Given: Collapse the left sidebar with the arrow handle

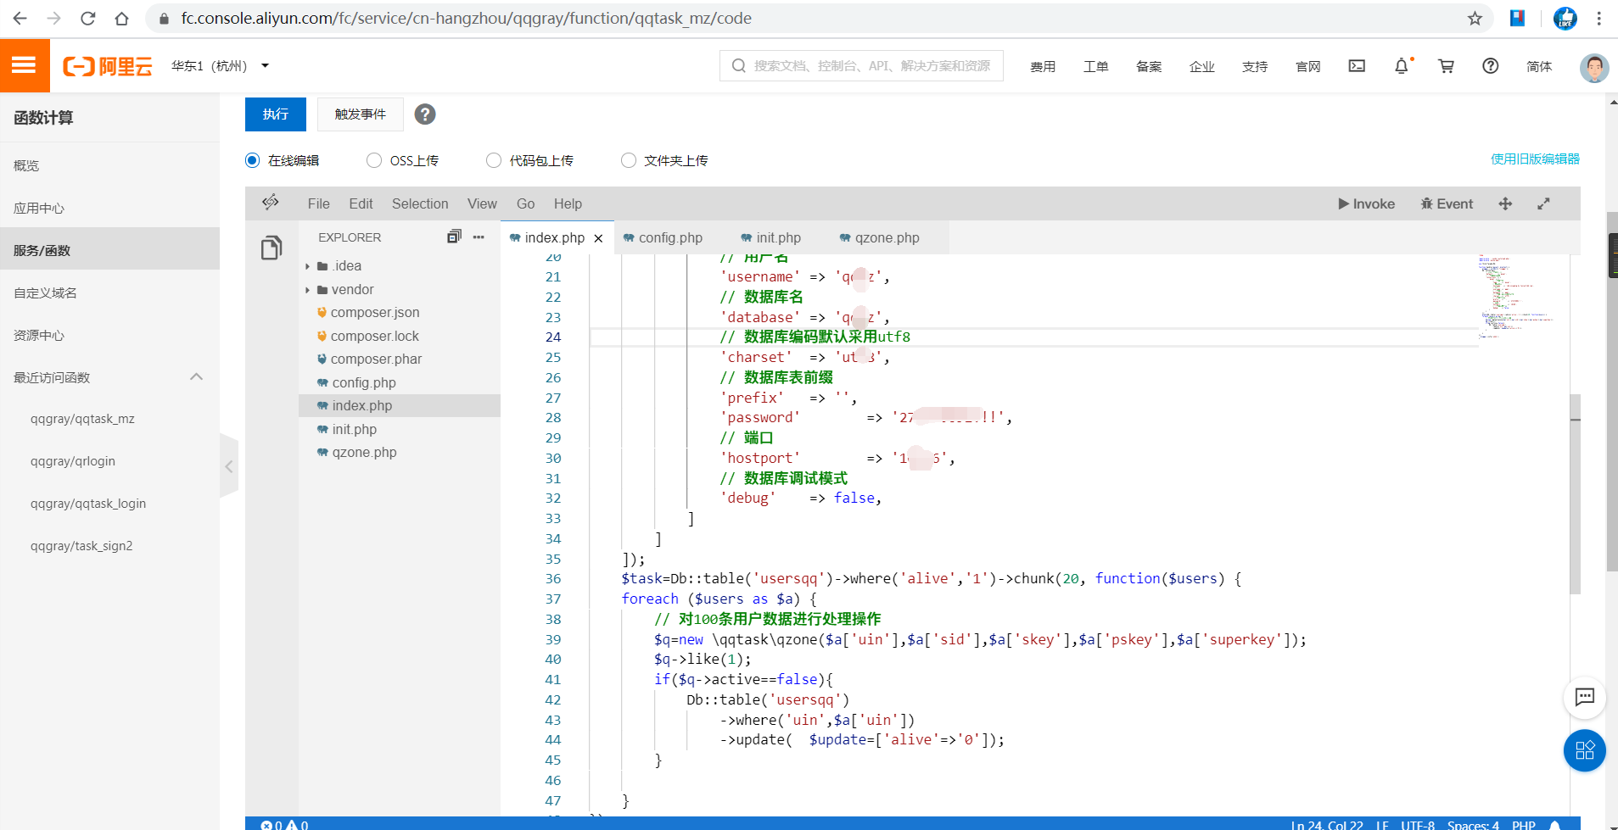Looking at the screenshot, I should (x=228, y=466).
